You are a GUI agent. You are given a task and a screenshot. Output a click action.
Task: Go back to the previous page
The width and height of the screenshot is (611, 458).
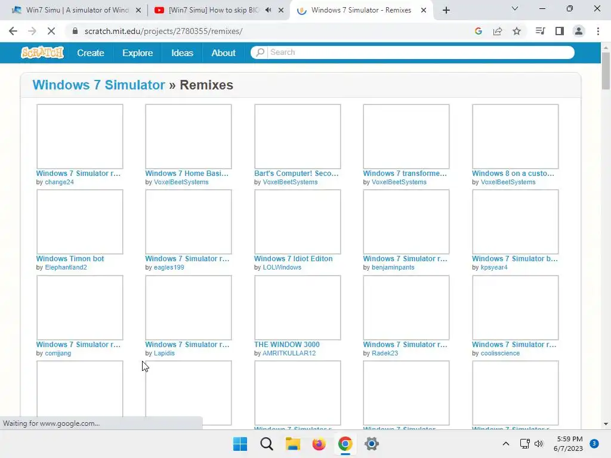[x=13, y=31]
